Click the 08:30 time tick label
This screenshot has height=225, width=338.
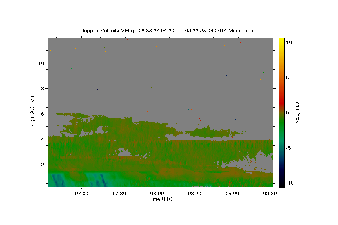click(195, 194)
